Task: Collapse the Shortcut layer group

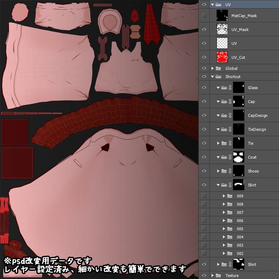Action: click(x=213, y=77)
